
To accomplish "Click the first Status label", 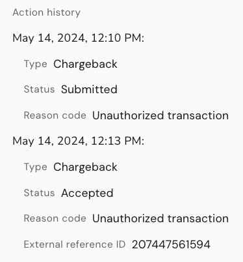I will [x=39, y=89].
